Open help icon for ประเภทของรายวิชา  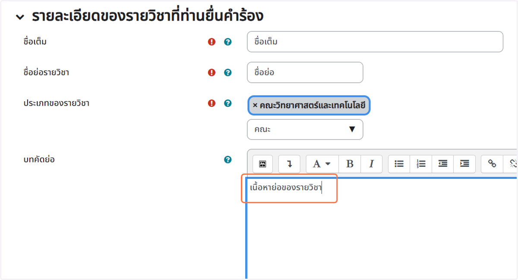pyautogui.click(x=228, y=103)
